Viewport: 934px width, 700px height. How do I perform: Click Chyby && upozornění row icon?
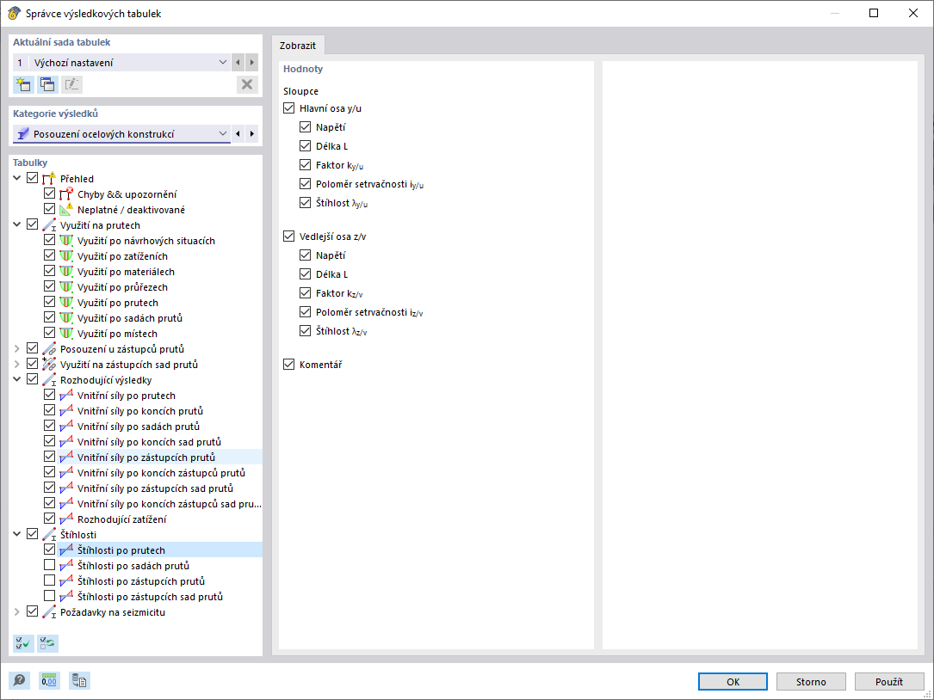point(66,193)
